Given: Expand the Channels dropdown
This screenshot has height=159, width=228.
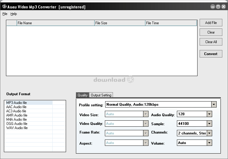Looking at the screenshot, I should click(x=209, y=133).
